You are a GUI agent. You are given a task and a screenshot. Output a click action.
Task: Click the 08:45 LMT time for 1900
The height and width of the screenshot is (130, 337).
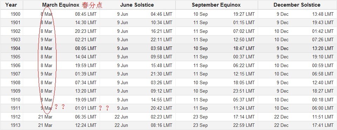tap(86, 14)
